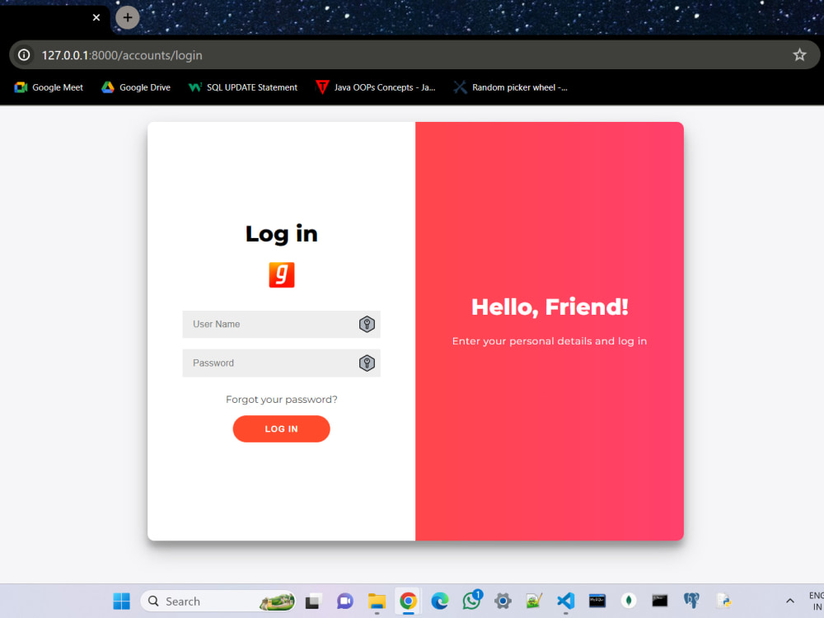Open a new browser tab with plus button
824x618 pixels.
127,17
